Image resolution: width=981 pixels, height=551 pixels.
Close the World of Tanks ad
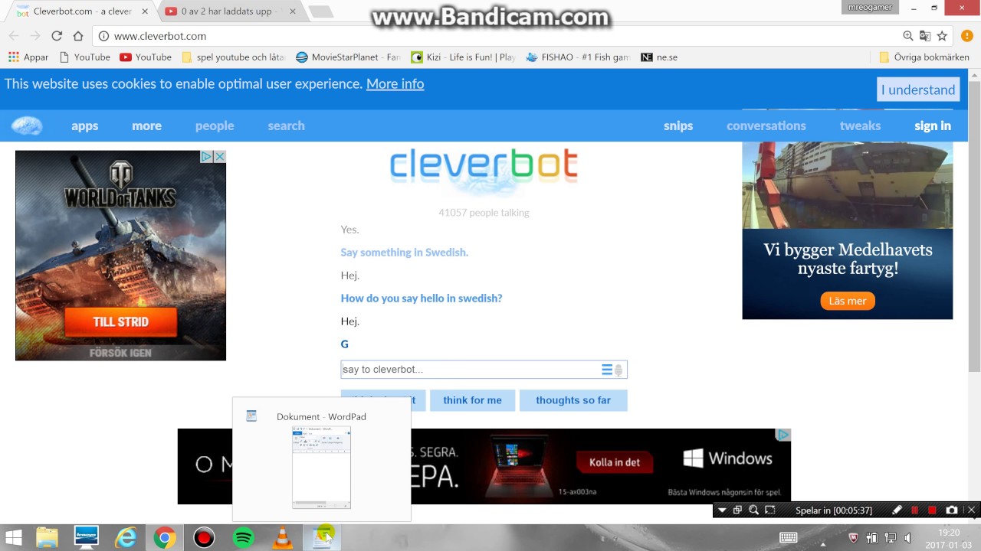(219, 156)
